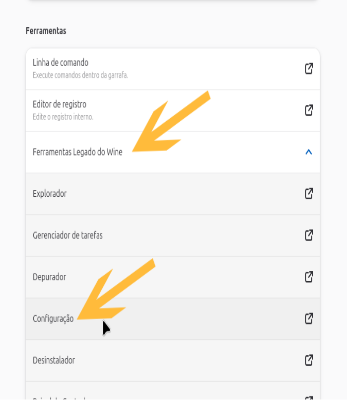Click the Ferramentas Legado do Wine row title
The height and width of the screenshot is (400, 347).
(77, 152)
